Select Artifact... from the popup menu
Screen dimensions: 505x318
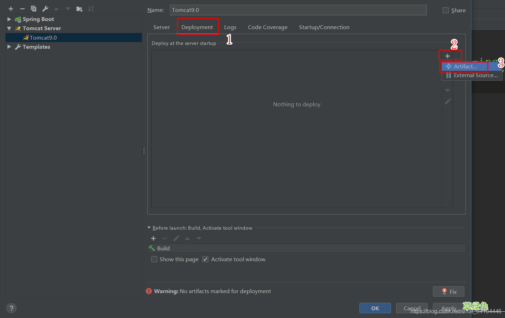pyautogui.click(x=465, y=66)
